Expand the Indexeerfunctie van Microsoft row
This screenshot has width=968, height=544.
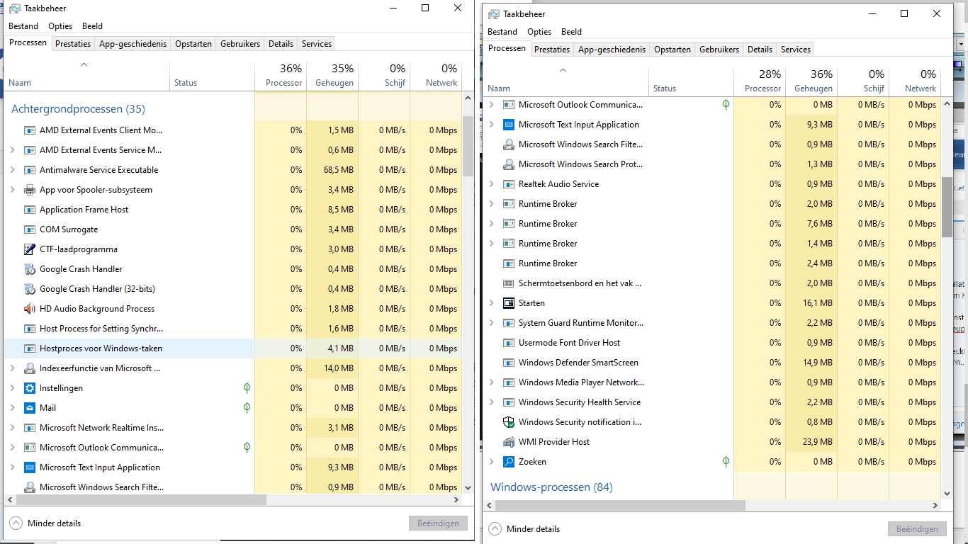click(12, 368)
